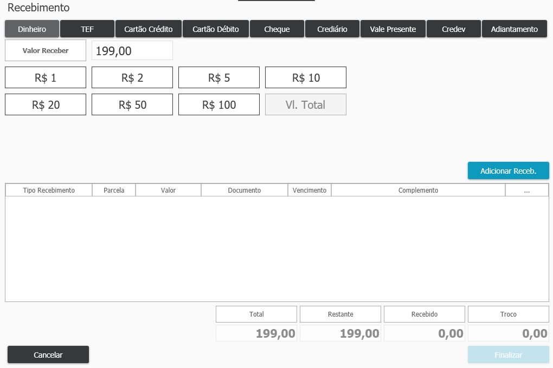This screenshot has height=368, width=553.
Task: Open the Crediário payment tab
Action: (332, 29)
